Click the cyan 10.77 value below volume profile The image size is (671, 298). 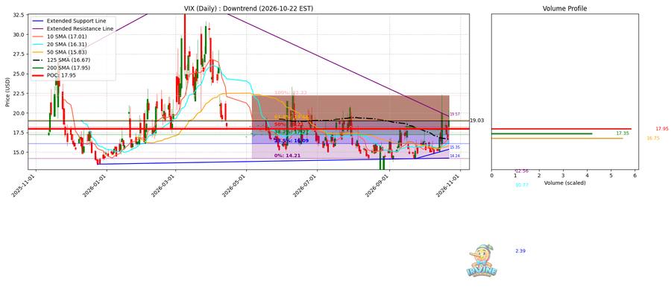coord(522,185)
